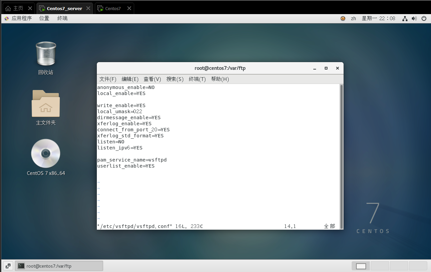Open the 编辑(E) menu in terminal
Screen dimensions: 431x272
click(x=130, y=79)
